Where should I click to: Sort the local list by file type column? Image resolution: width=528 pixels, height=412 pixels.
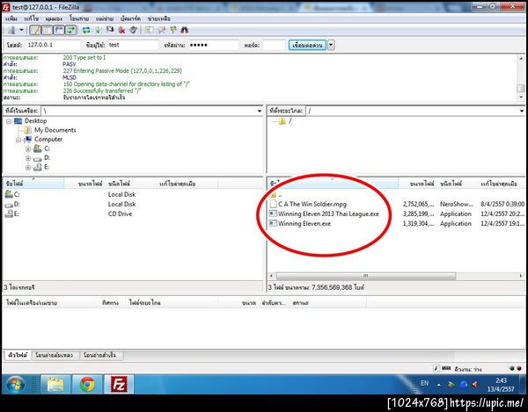coord(130,184)
